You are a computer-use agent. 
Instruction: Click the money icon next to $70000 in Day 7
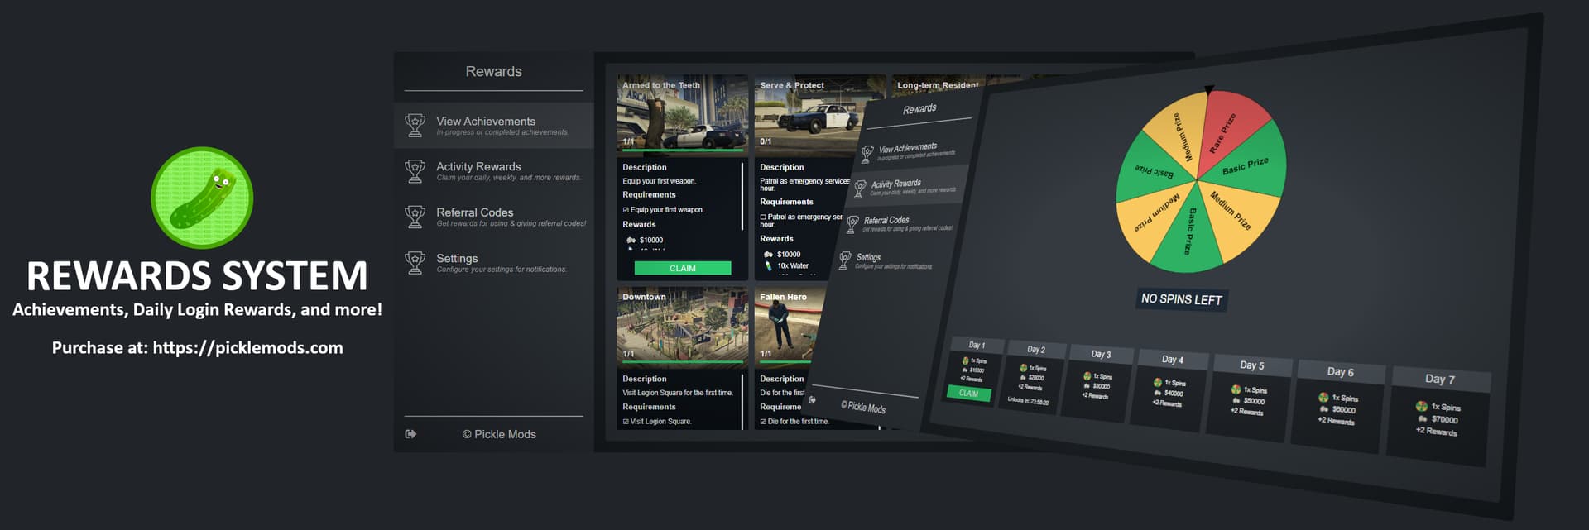(x=1423, y=419)
